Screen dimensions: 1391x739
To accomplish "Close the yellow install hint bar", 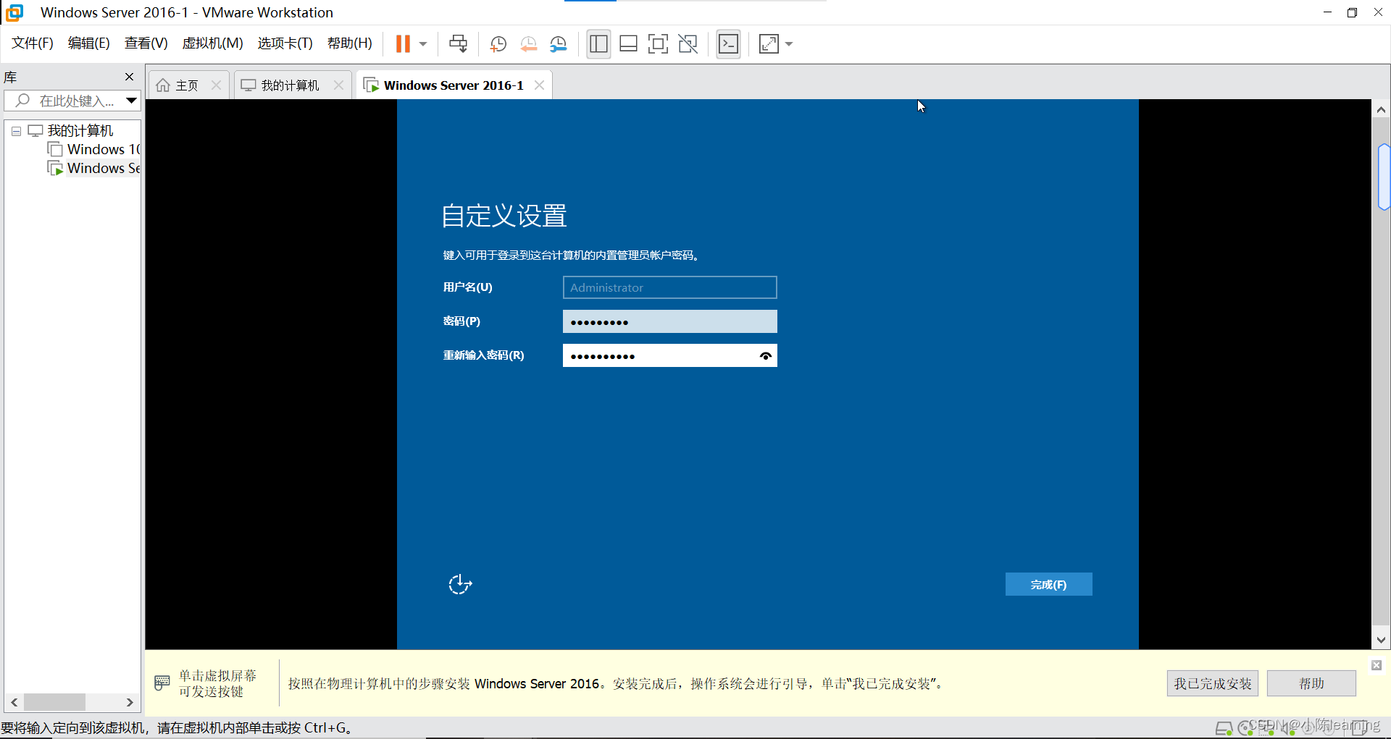I will (1377, 665).
